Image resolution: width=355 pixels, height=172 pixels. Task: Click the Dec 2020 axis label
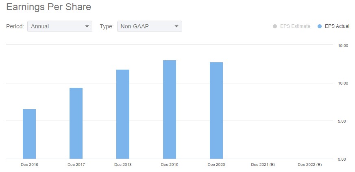216,165
